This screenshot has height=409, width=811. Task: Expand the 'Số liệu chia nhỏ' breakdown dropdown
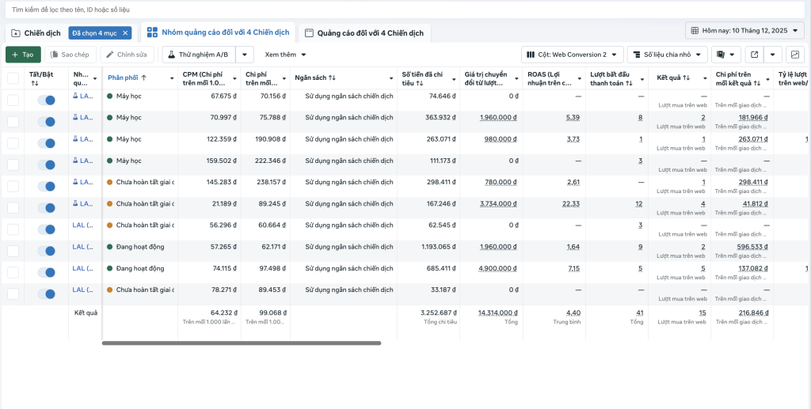[x=667, y=55]
